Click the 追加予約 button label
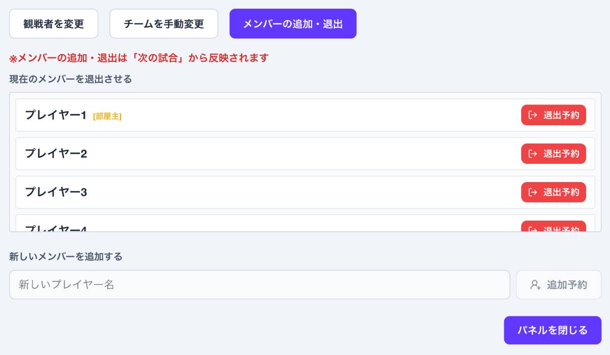 [567, 285]
